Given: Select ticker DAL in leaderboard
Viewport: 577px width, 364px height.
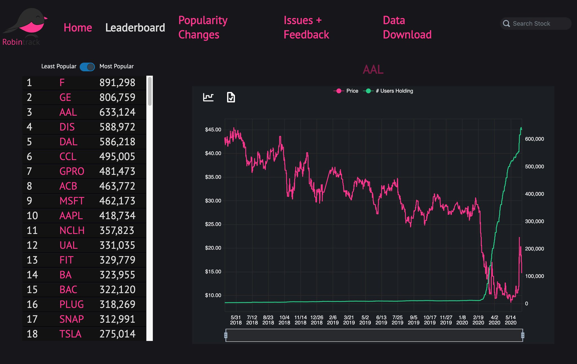Looking at the screenshot, I should tap(68, 142).
